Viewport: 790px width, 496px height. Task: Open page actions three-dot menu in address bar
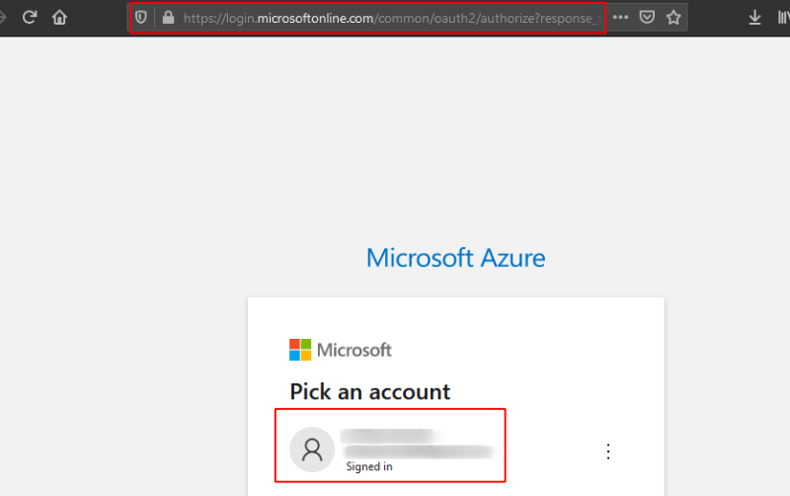[x=620, y=17]
